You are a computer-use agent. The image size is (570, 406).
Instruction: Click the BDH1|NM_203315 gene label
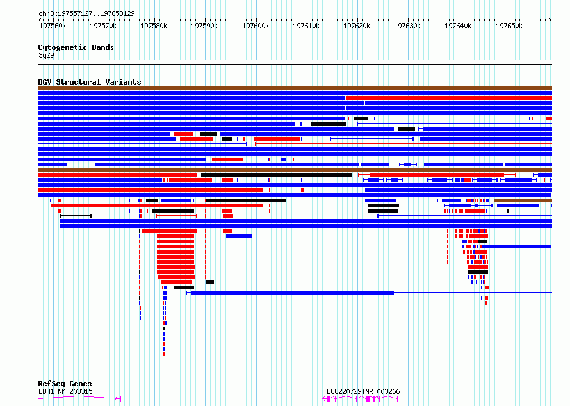coord(65,391)
